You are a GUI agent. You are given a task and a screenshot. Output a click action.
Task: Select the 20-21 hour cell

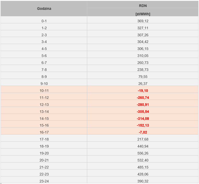[x=44, y=160]
